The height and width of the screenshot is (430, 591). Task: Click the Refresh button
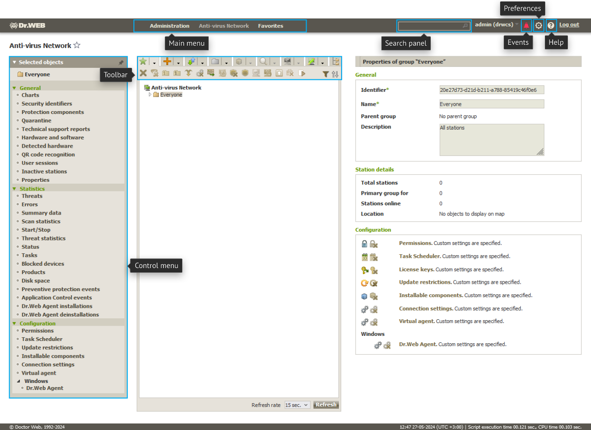coord(326,405)
